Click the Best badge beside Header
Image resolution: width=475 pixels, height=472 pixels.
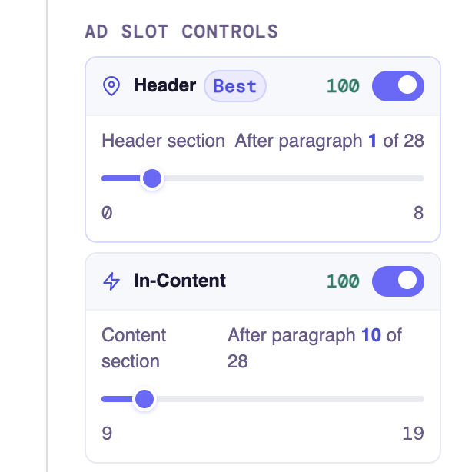[x=234, y=86]
